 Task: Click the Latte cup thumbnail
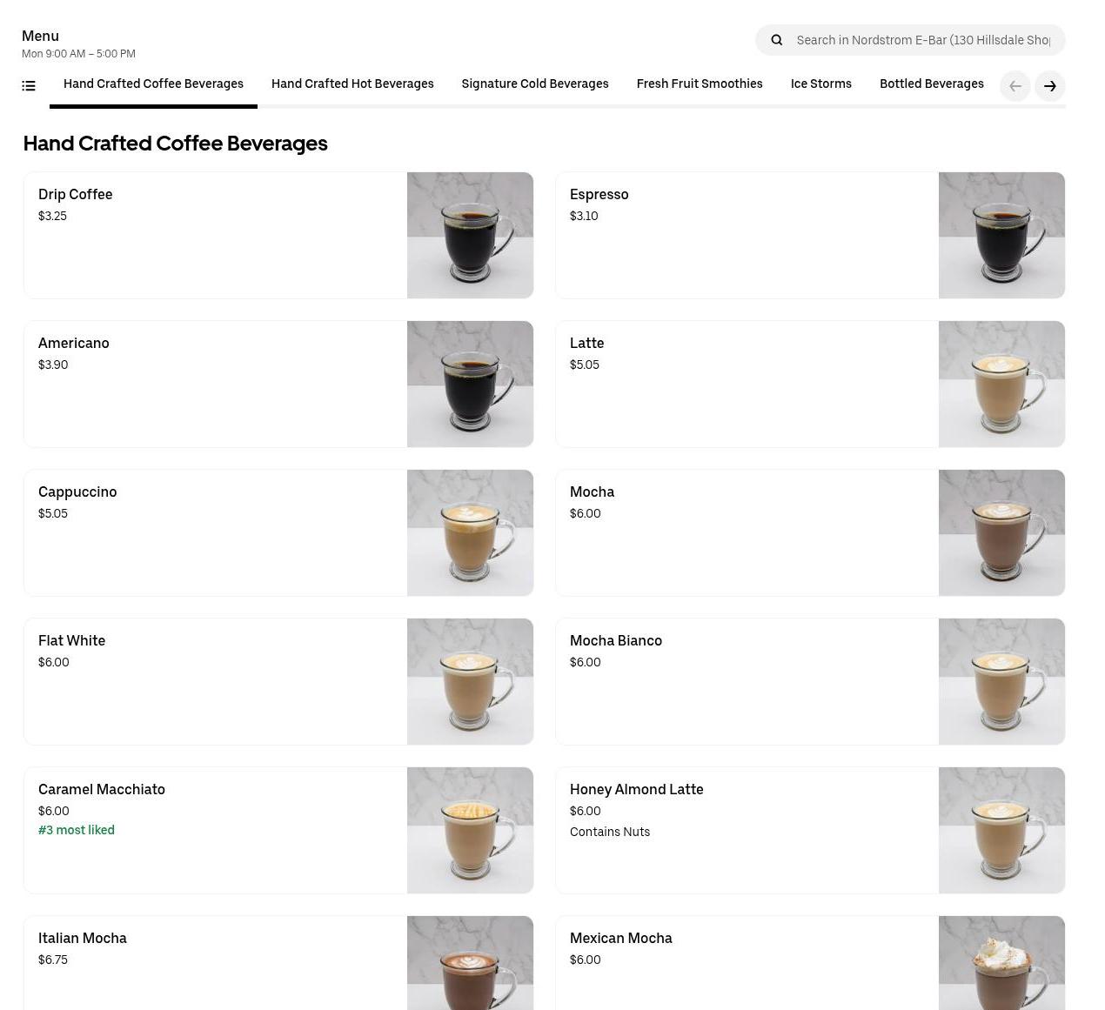point(1001,385)
